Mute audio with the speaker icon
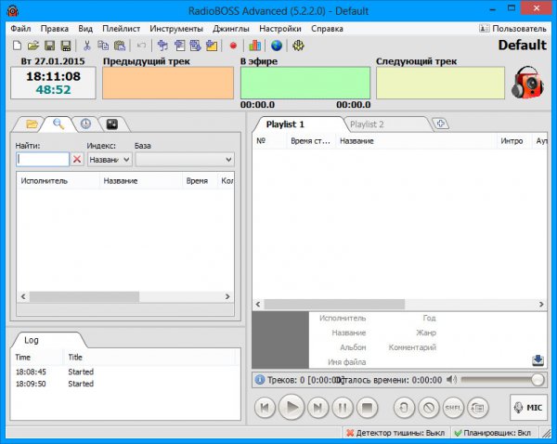 point(451,380)
